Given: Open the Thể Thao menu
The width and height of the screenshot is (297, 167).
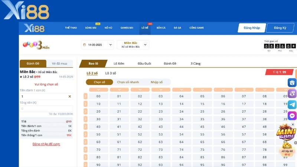Looking at the screenshot, I should (x=71, y=28).
